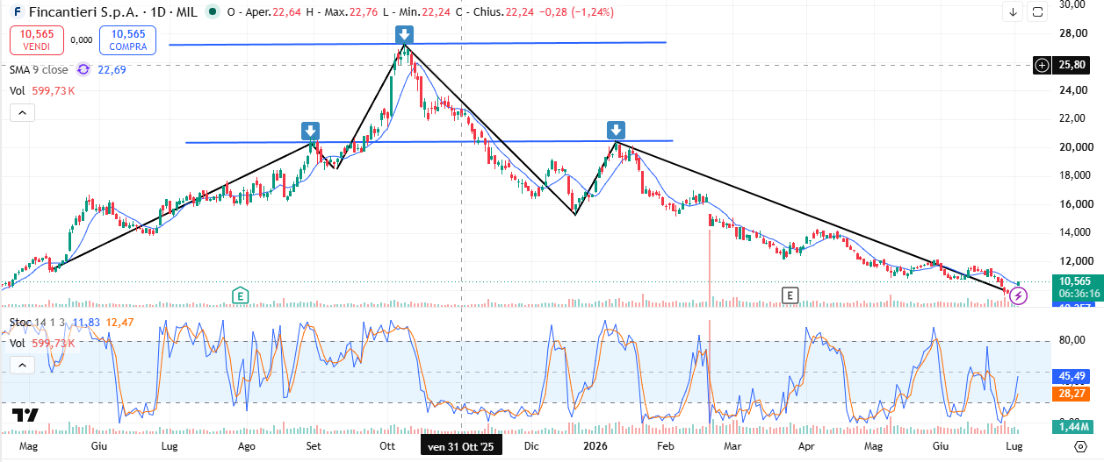Click the red VENDI sell button

click(37, 39)
